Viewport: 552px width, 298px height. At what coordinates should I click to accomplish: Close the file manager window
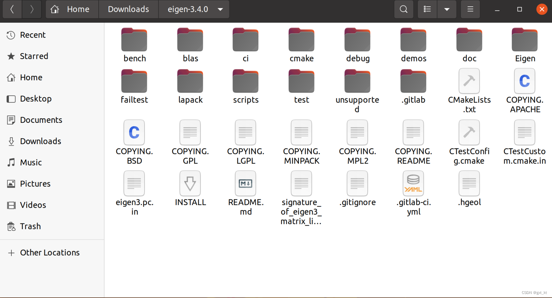(542, 9)
